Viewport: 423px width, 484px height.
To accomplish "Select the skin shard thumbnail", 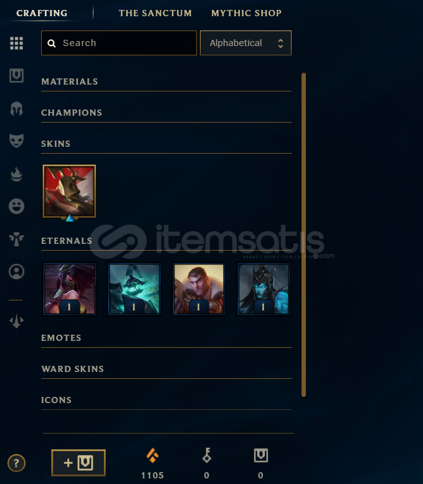I will 69,192.
